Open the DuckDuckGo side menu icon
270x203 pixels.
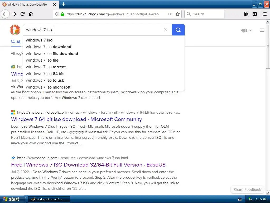(262, 30)
